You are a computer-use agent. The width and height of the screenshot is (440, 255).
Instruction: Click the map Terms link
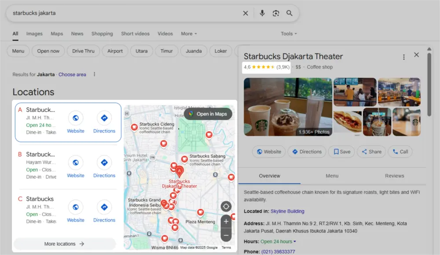click(x=226, y=248)
